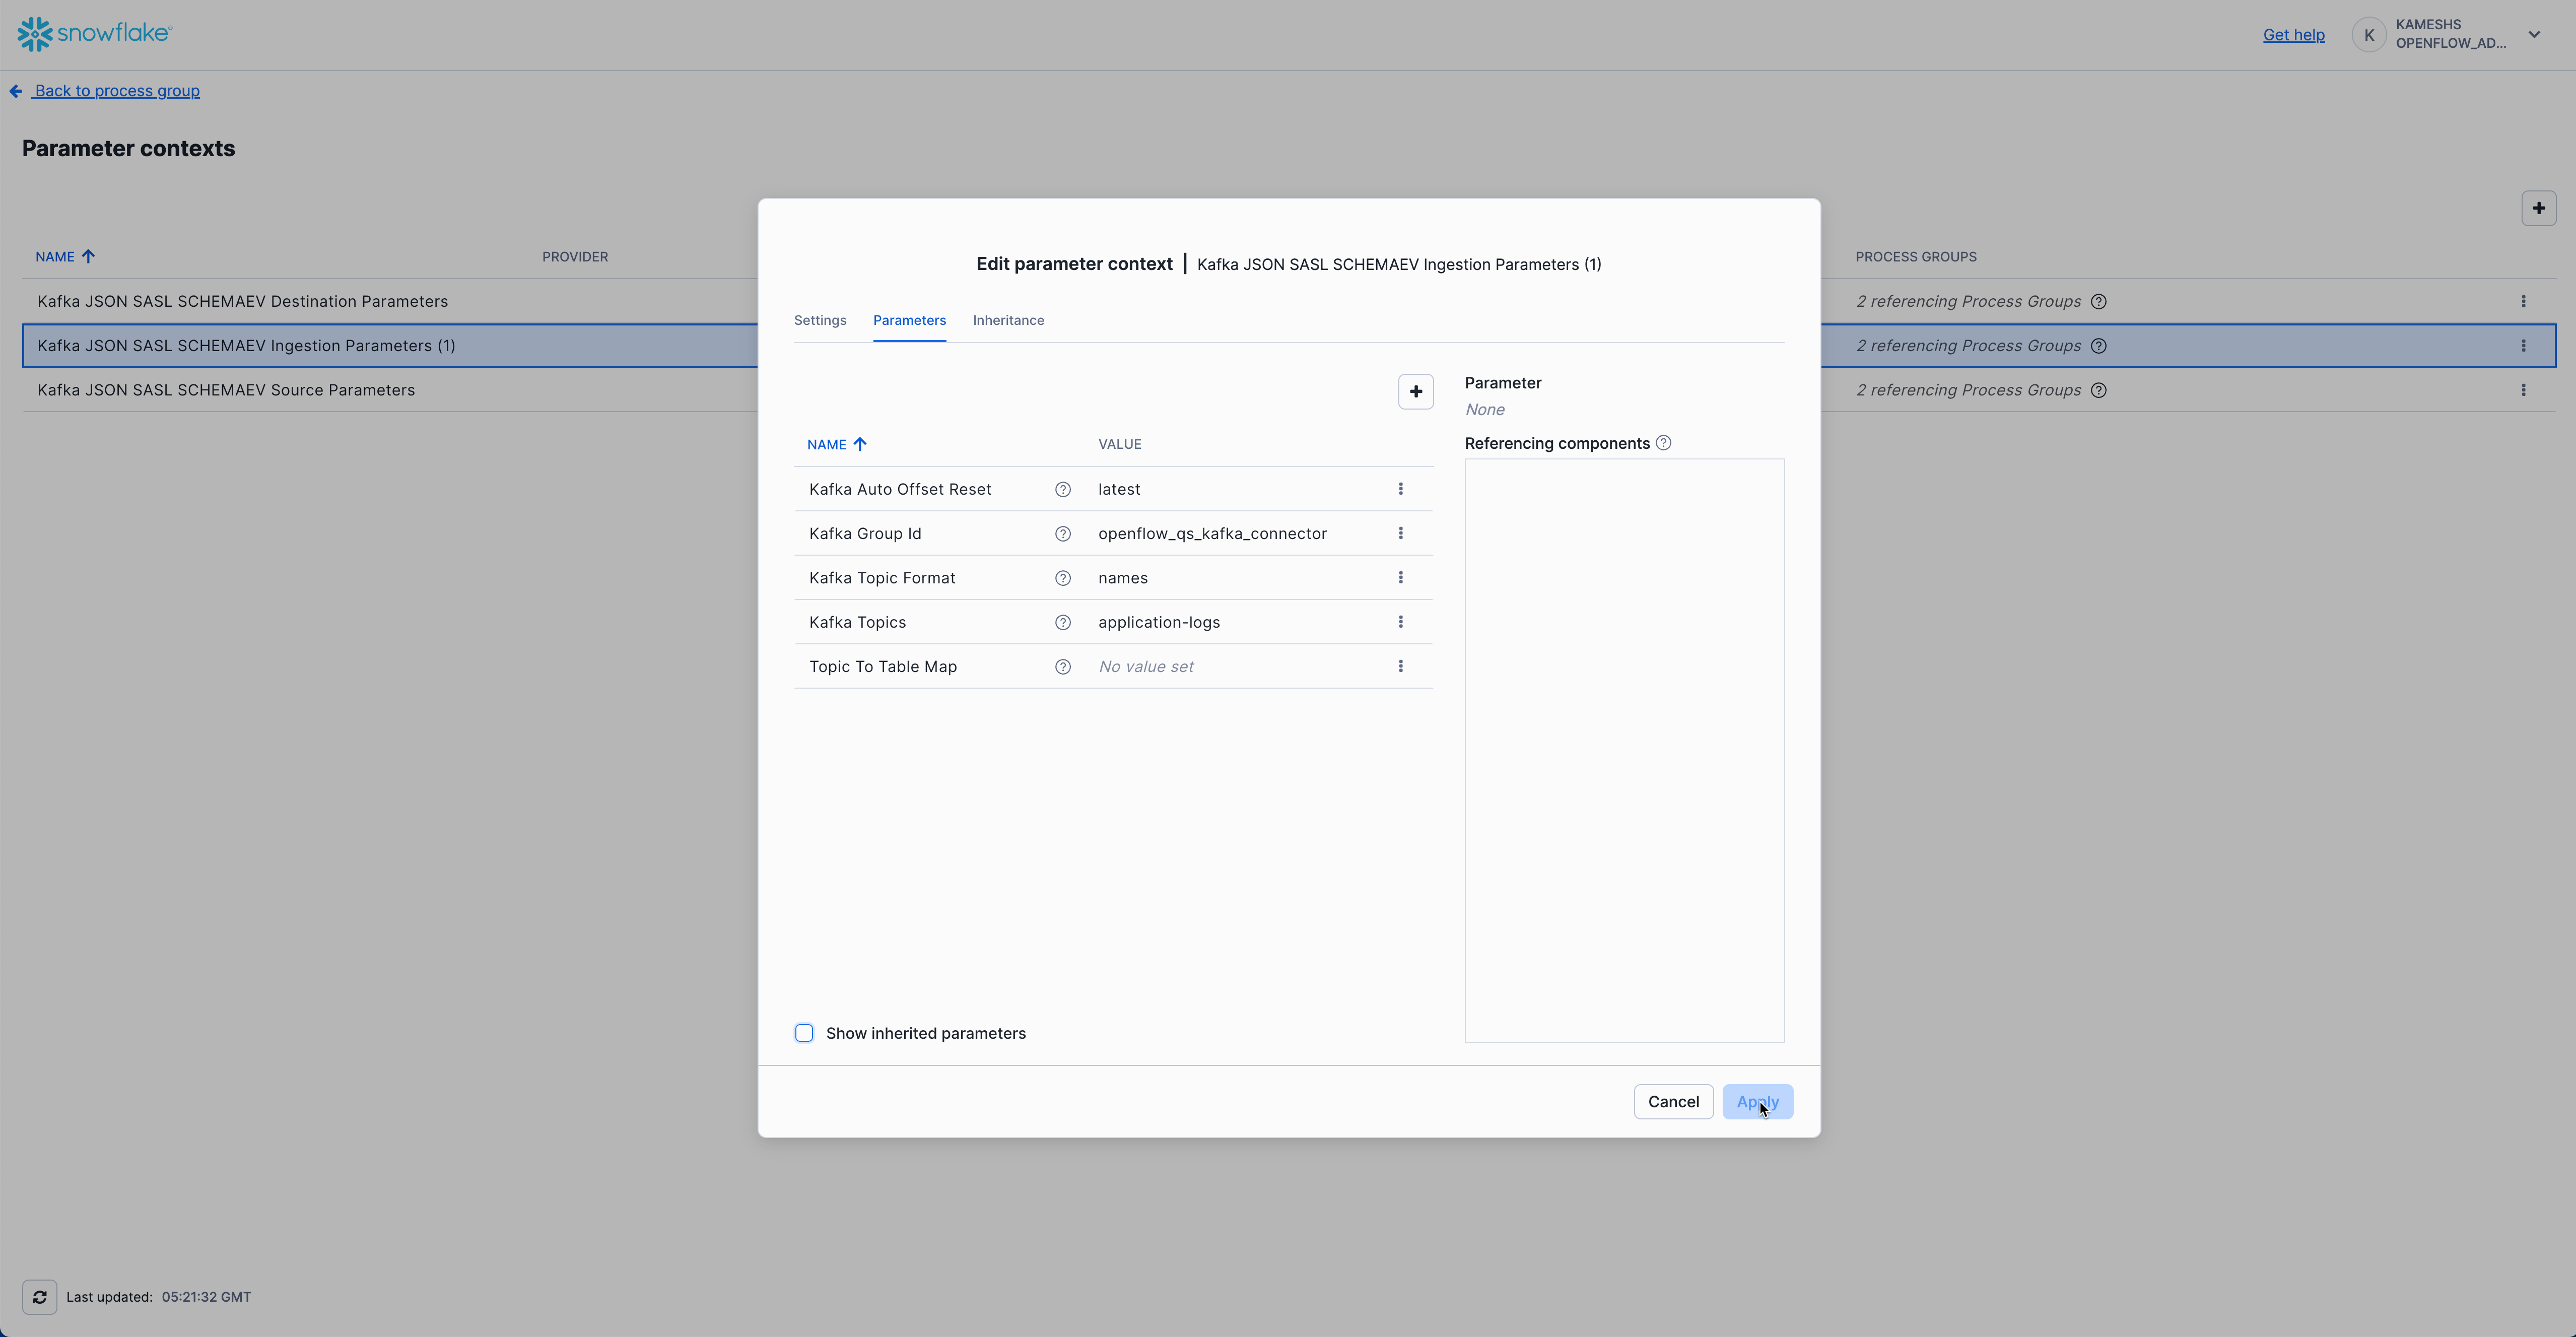
Task: Refresh the last updated timestamp
Action: pyautogui.click(x=40, y=1296)
